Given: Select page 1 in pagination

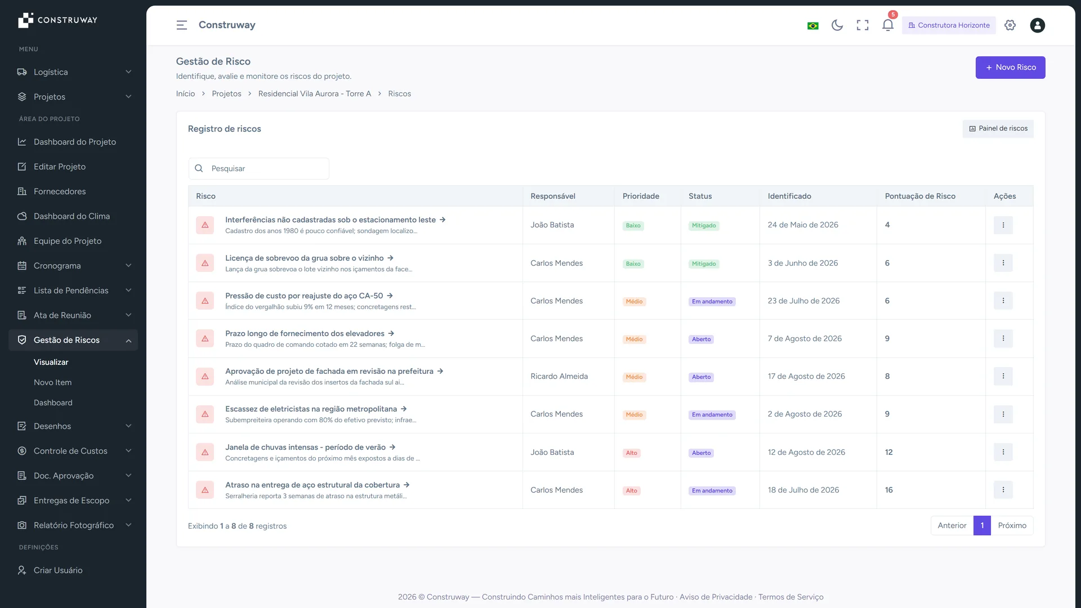Looking at the screenshot, I should click(x=982, y=526).
